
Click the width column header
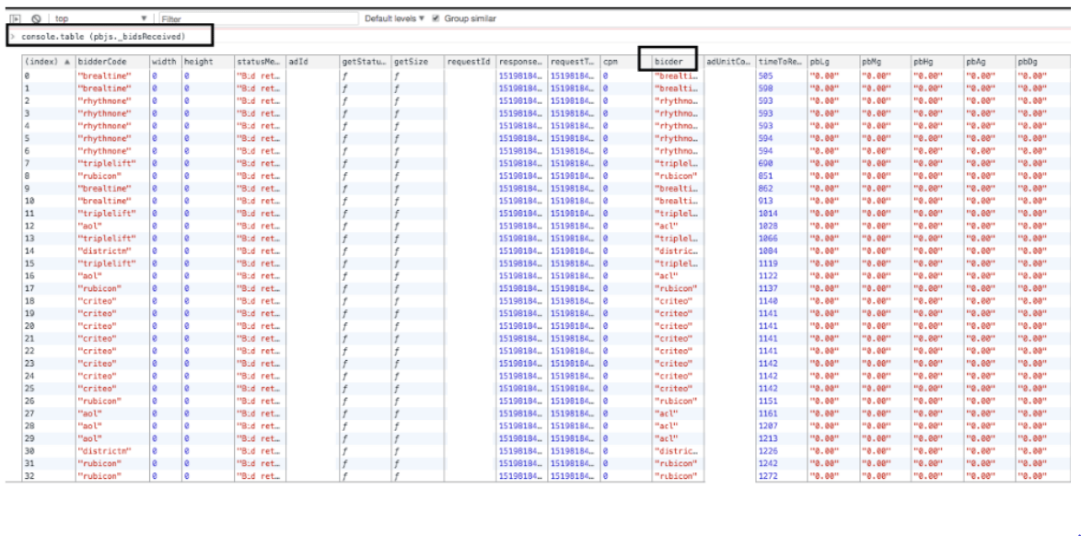[x=163, y=62]
